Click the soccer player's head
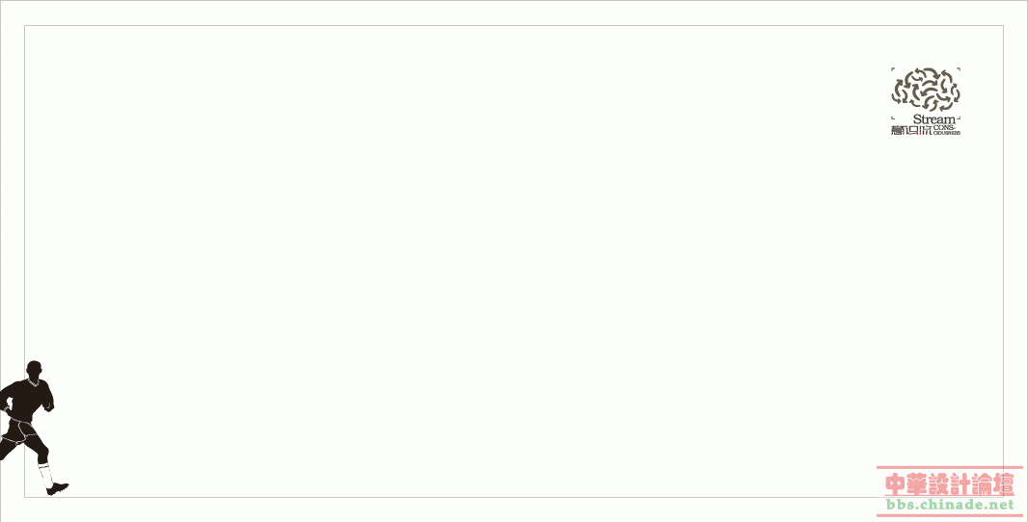Viewport: 1028px width, 522px height. (34, 369)
